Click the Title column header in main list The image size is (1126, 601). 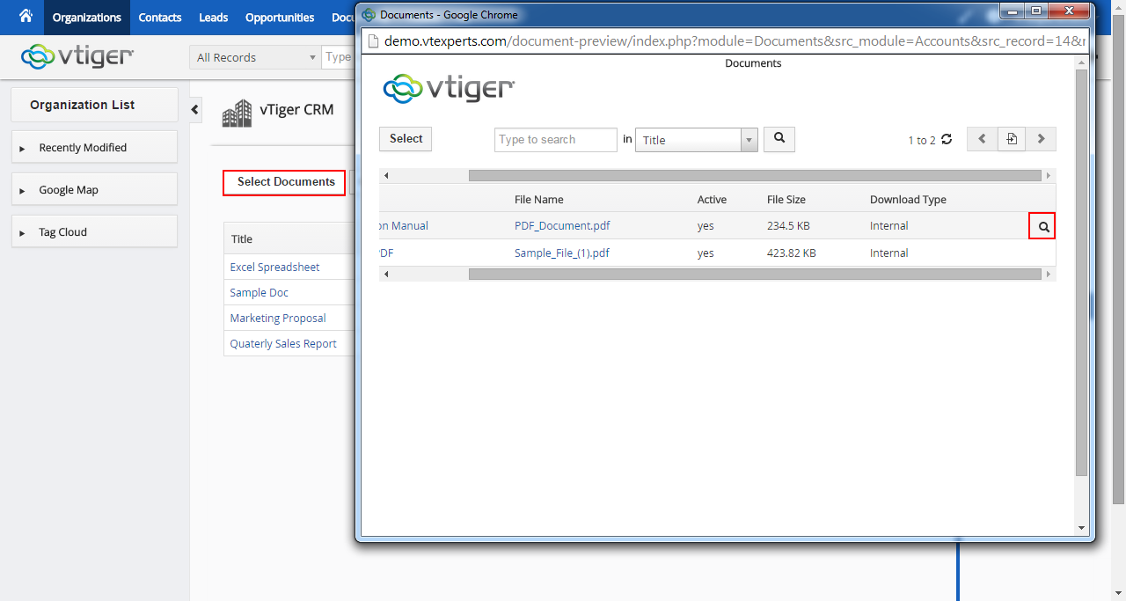coord(242,238)
